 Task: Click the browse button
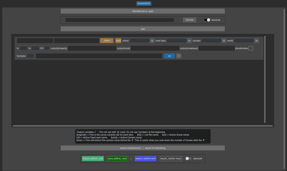pyautogui.click(x=190, y=20)
